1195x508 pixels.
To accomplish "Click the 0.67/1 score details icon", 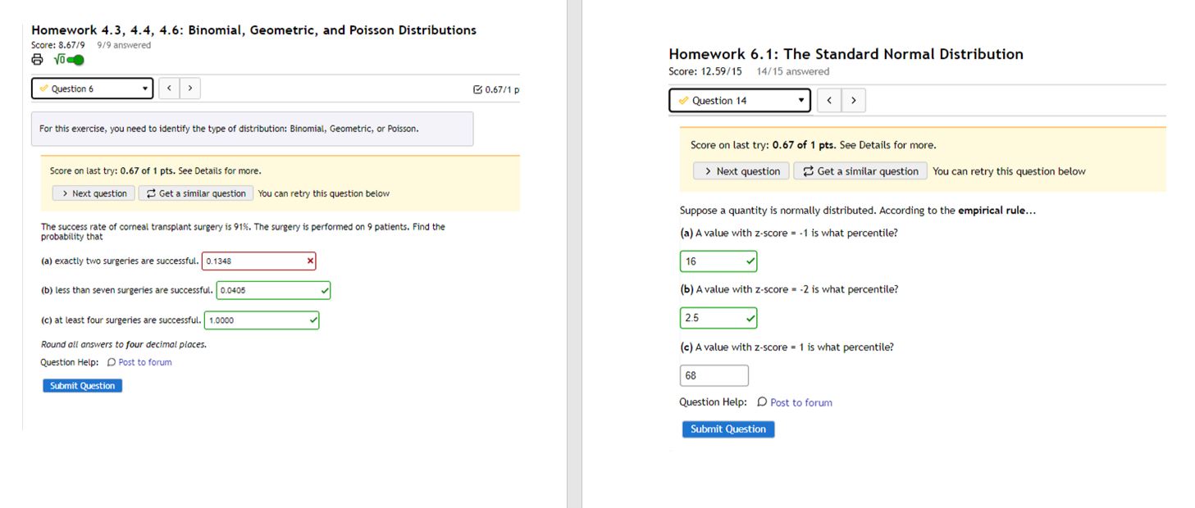I will [x=478, y=89].
